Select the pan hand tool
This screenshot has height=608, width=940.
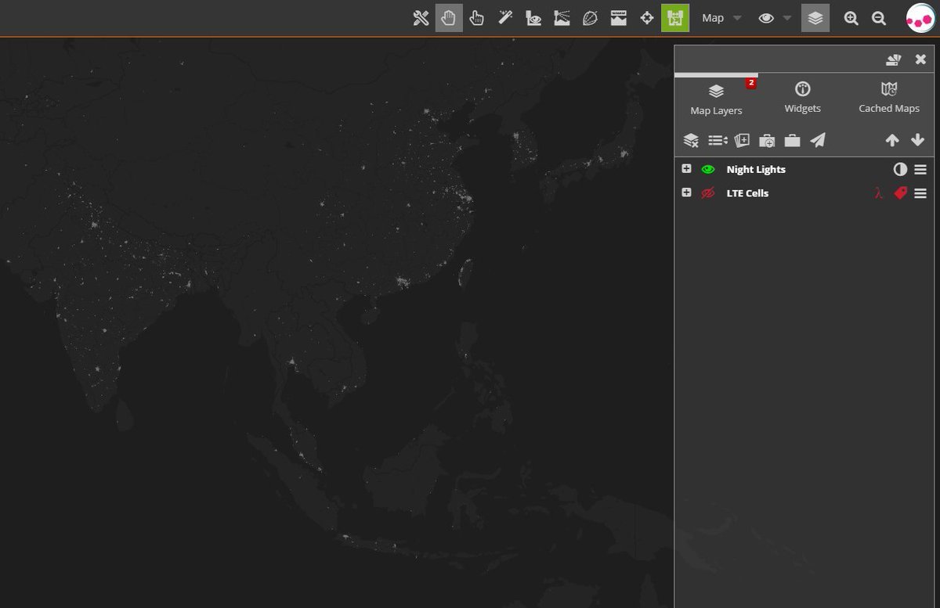[449, 18]
